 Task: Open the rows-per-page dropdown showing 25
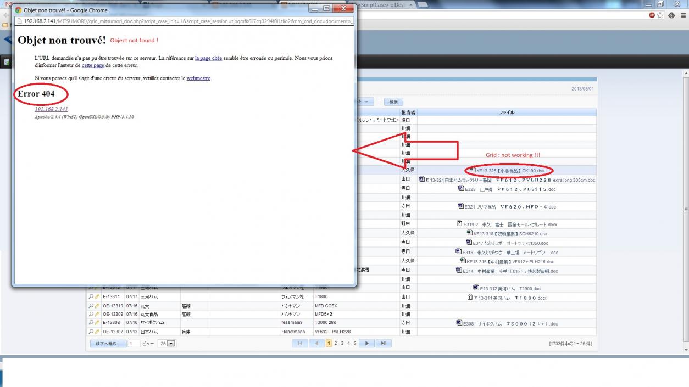[x=166, y=344]
